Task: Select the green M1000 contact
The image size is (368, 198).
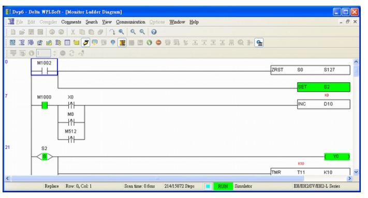Action: 45,105
